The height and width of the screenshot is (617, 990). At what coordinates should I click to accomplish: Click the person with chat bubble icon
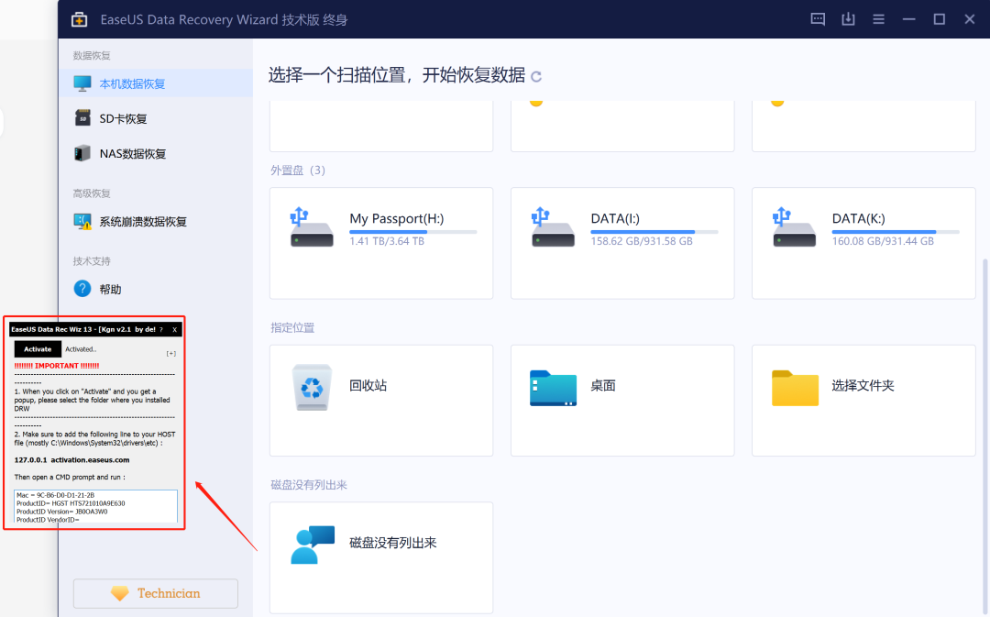pos(313,545)
